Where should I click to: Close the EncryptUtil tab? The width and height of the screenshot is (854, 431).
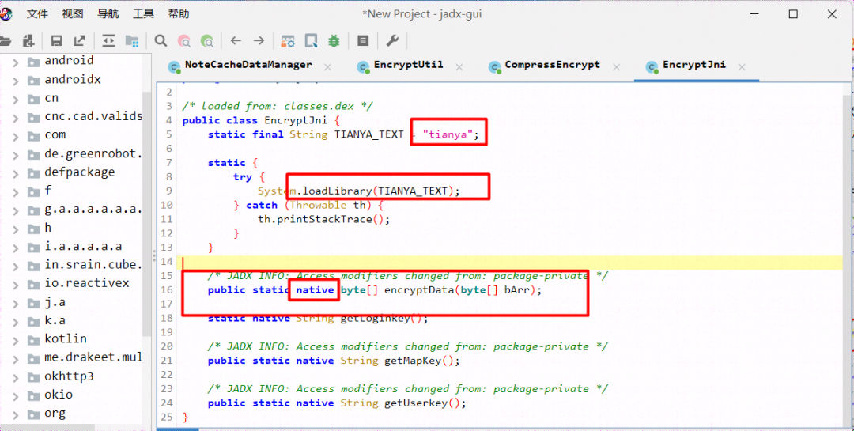[x=459, y=67]
